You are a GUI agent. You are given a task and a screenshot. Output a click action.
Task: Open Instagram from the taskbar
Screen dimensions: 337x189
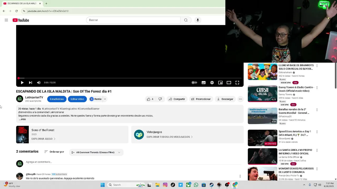click(165, 185)
